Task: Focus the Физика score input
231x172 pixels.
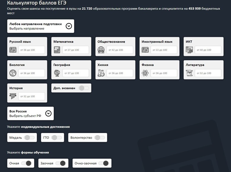Action: pyautogui.click(x=164, y=73)
